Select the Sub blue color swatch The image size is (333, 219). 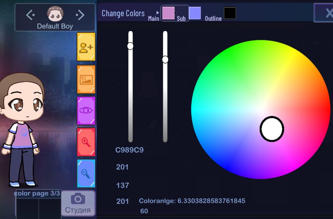[195, 13]
